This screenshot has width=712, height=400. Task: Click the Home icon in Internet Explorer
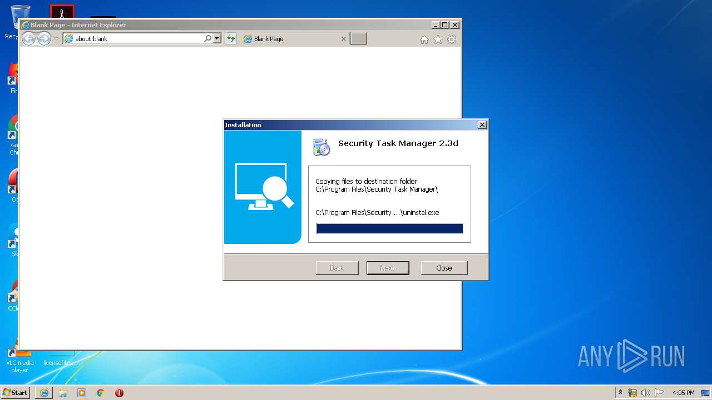424,39
